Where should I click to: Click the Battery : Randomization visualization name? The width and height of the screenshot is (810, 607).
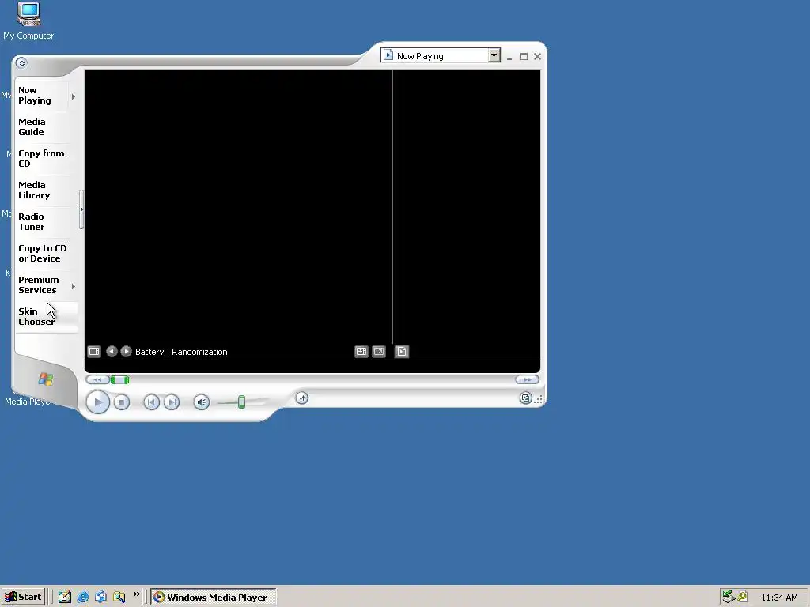181,352
